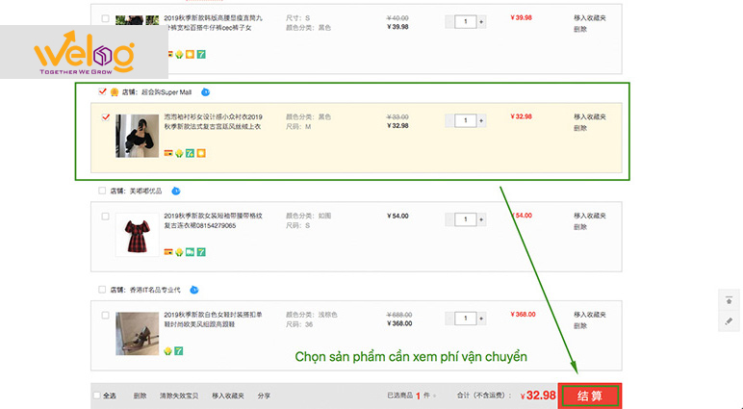Open the black puff-sleeve shirt thumbnail
The image size is (743, 409).
(x=138, y=136)
